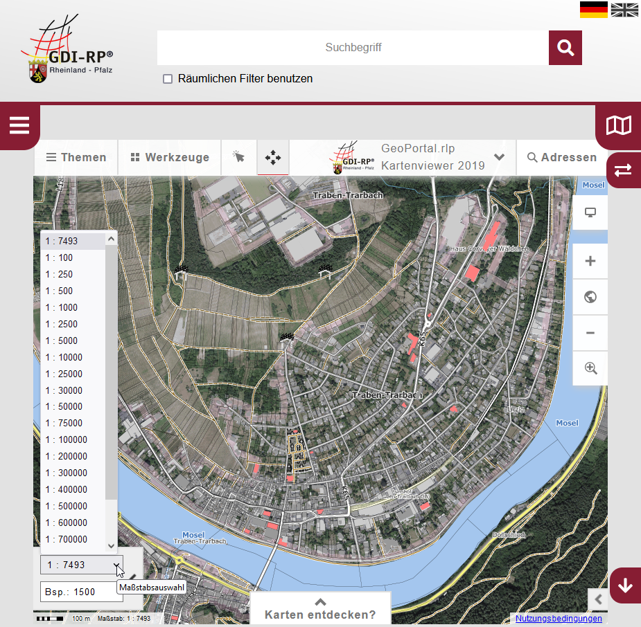Open the Themen menu

(76, 158)
